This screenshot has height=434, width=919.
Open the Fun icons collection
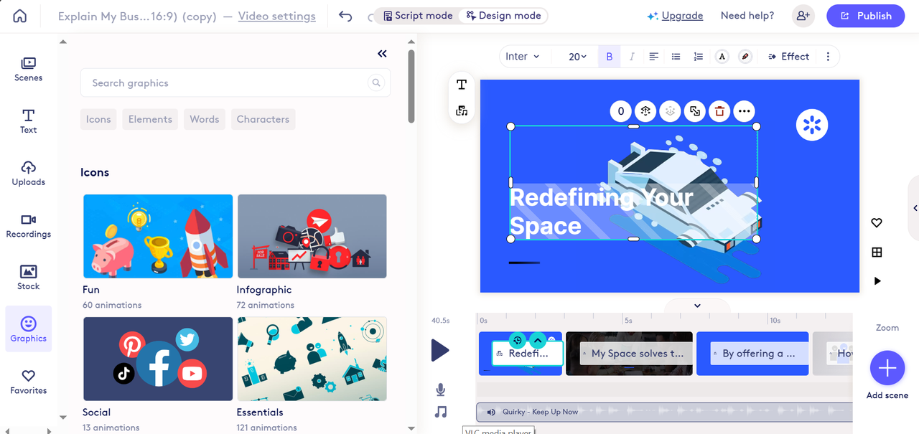click(x=158, y=236)
